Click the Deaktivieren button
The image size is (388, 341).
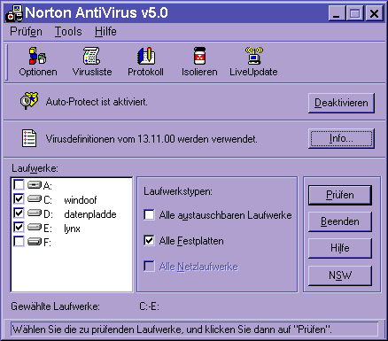[x=341, y=103]
